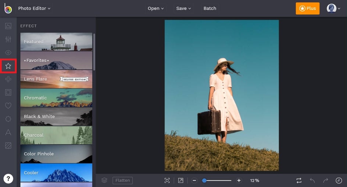Choose the Batch menu item
Viewport: 347px width, 187px height.
point(210,8)
